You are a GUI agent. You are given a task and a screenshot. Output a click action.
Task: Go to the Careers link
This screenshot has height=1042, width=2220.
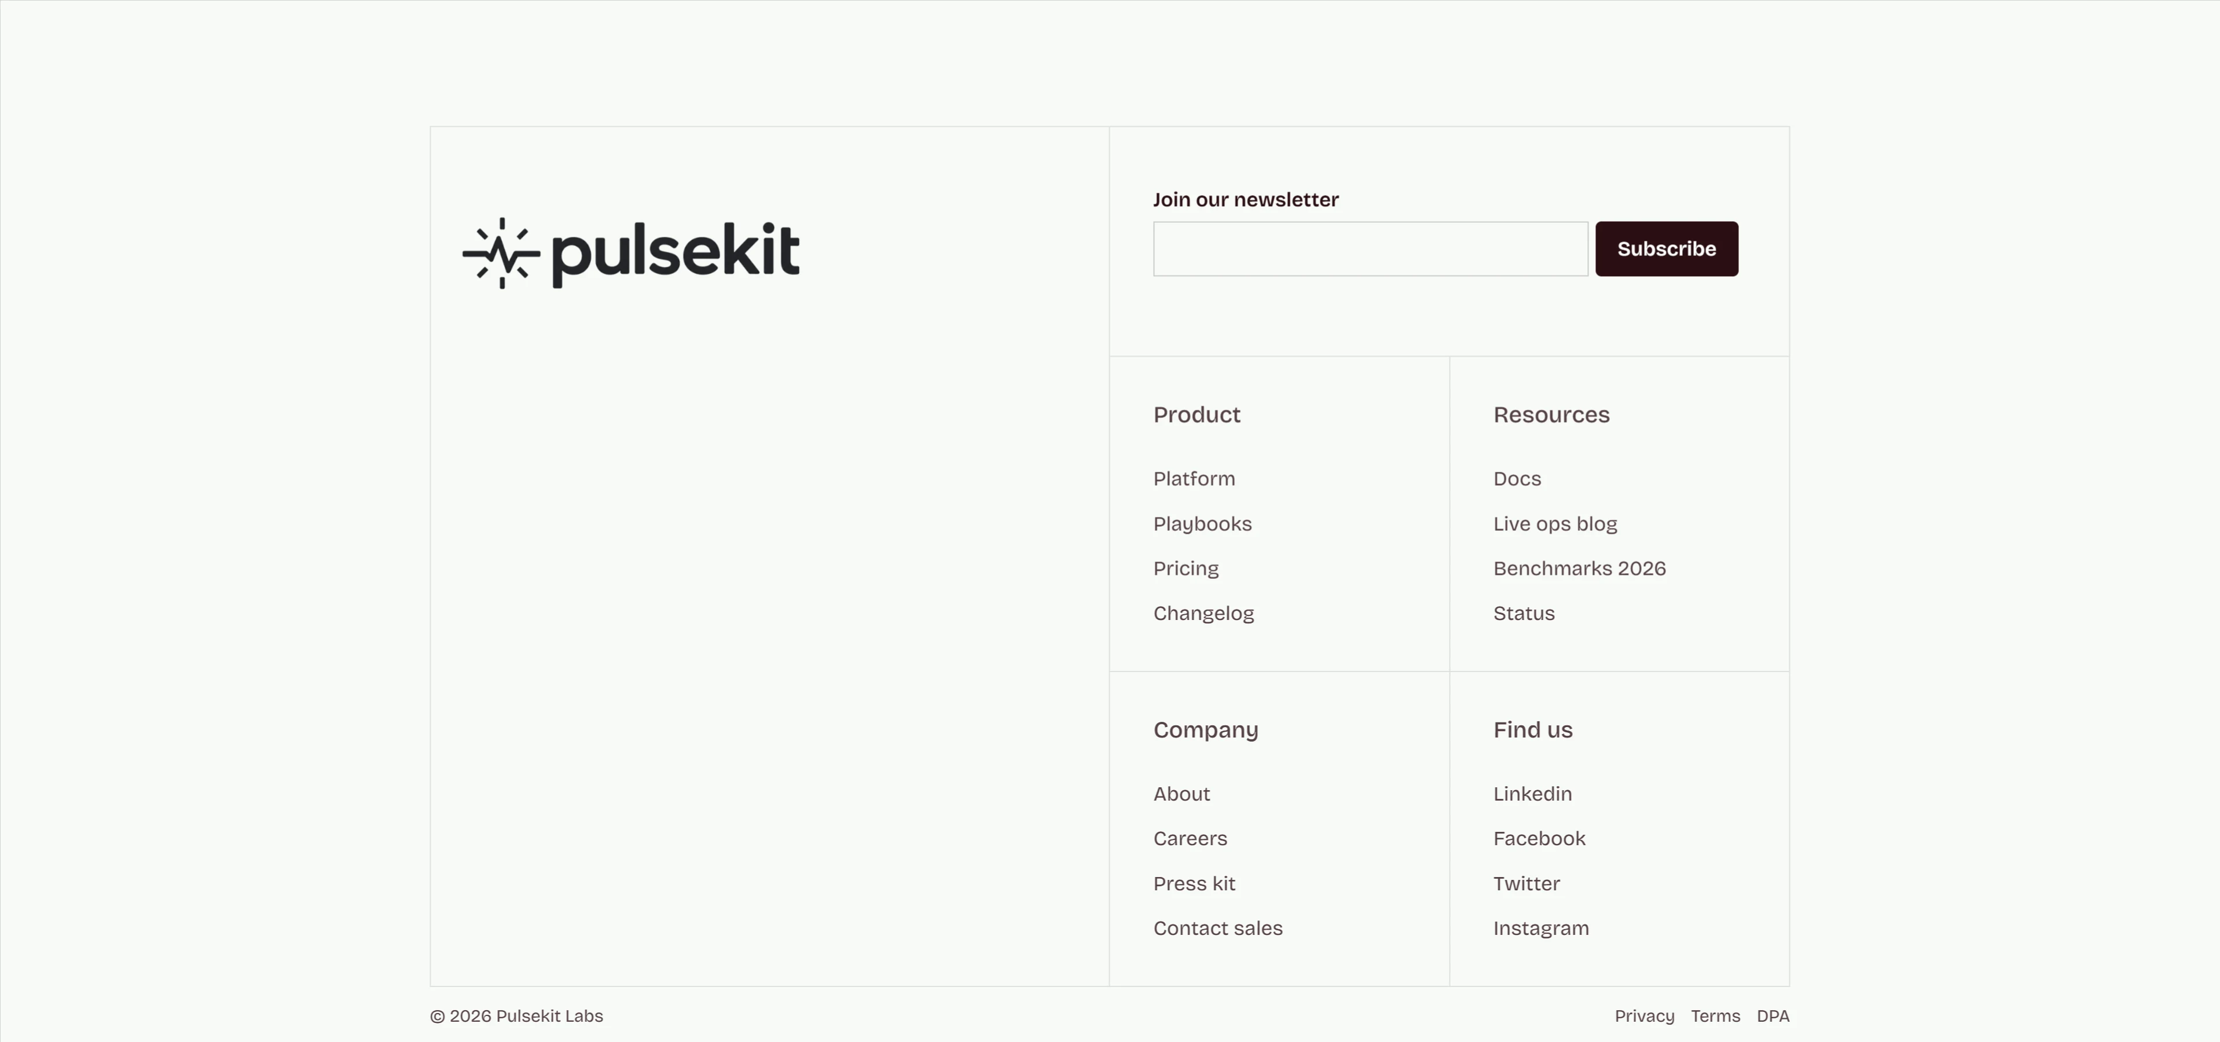click(1190, 839)
